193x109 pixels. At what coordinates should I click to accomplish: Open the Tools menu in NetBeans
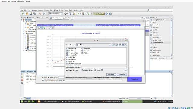(71, 10)
